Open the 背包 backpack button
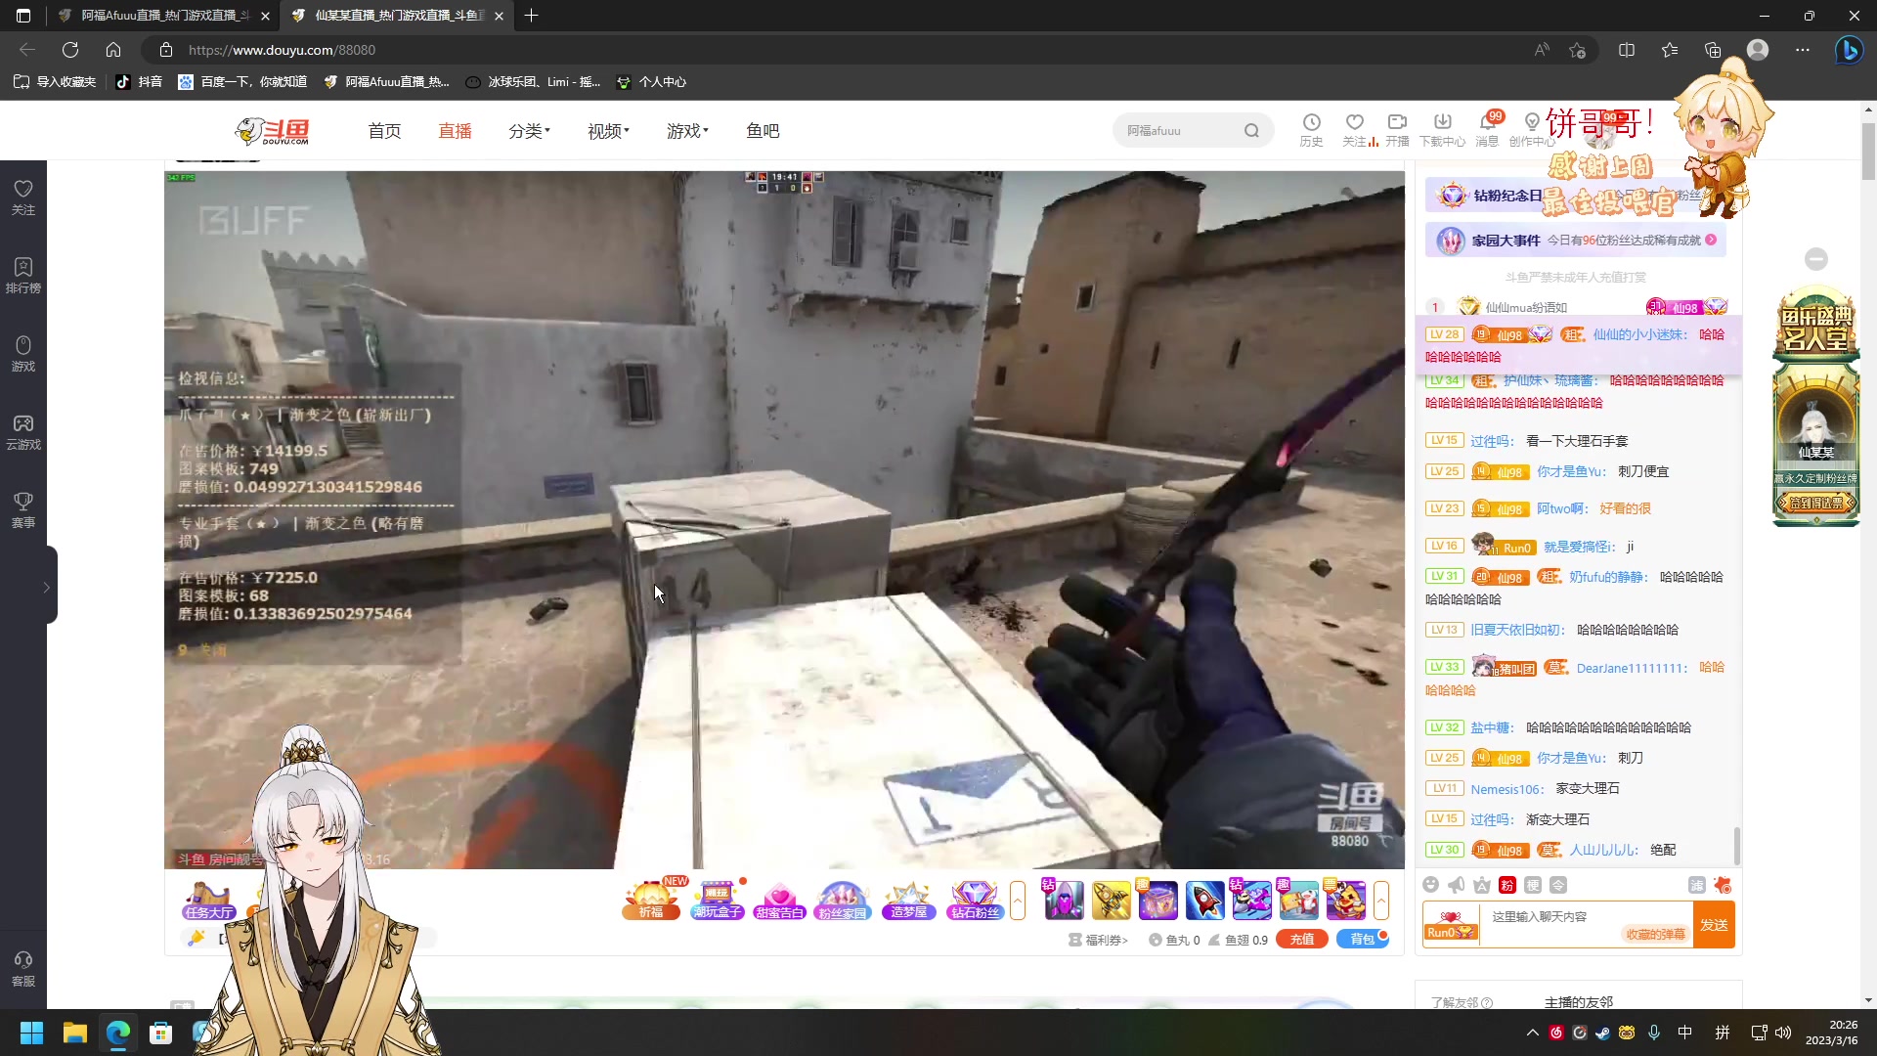The width and height of the screenshot is (1877, 1056). (x=1362, y=939)
